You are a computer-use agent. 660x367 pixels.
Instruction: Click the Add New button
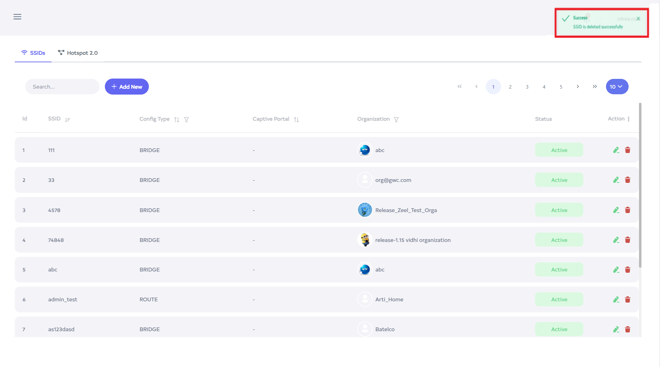tap(127, 87)
